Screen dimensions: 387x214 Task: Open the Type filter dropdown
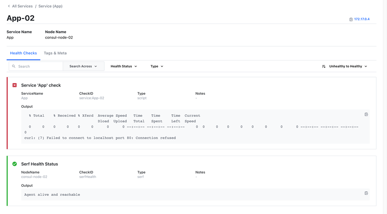click(x=157, y=66)
